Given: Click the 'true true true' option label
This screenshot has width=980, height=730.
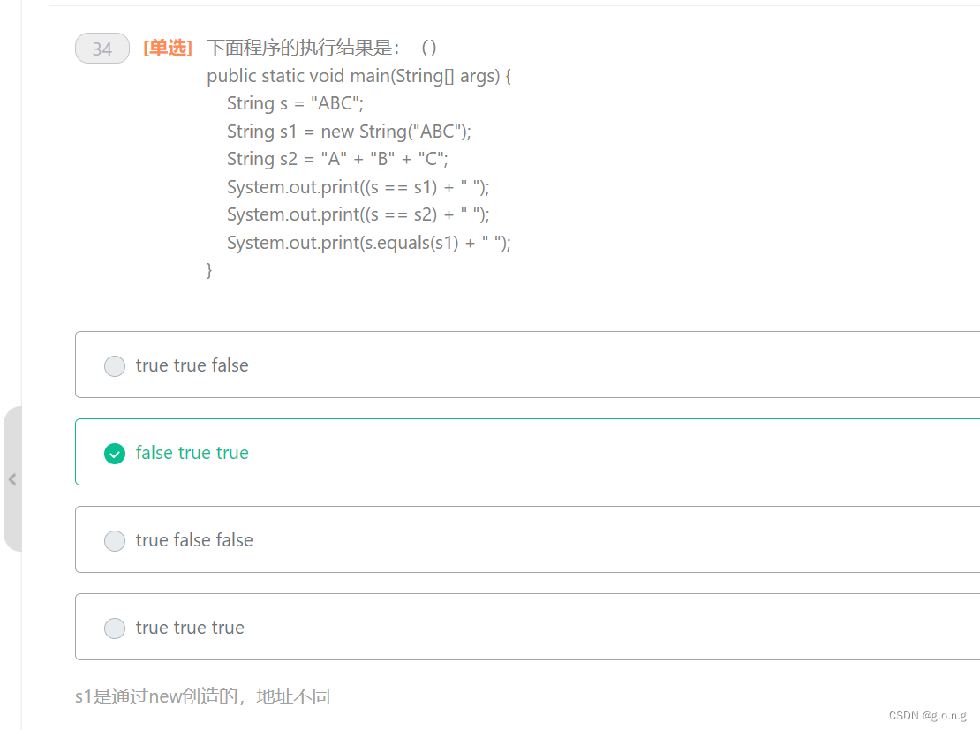Looking at the screenshot, I should [x=190, y=628].
